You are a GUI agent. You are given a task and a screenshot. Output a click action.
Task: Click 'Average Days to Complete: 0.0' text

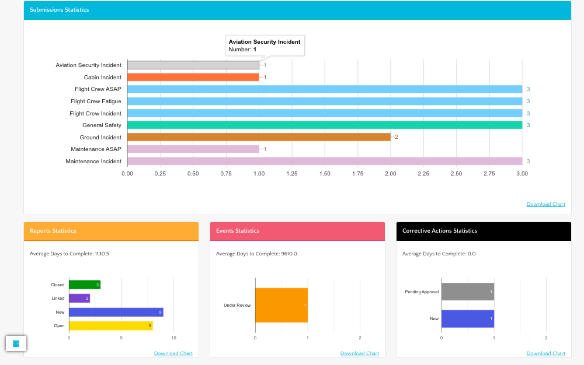pyautogui.click(x=439, y=254)
